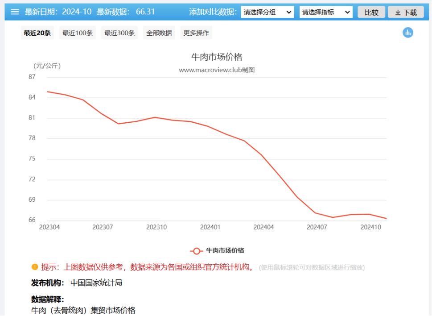Click the line's data point at 202310
This screenshot has height=316, width=432.
point(155,117)
